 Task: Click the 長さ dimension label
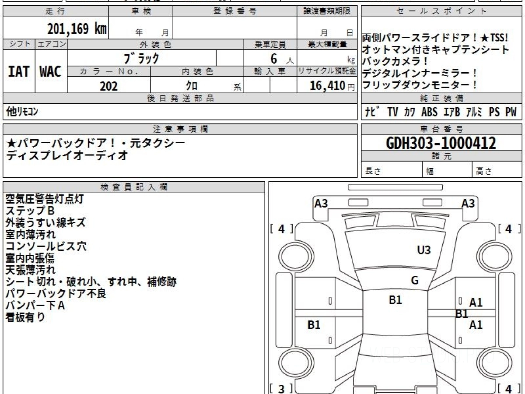tap(373, 171)
